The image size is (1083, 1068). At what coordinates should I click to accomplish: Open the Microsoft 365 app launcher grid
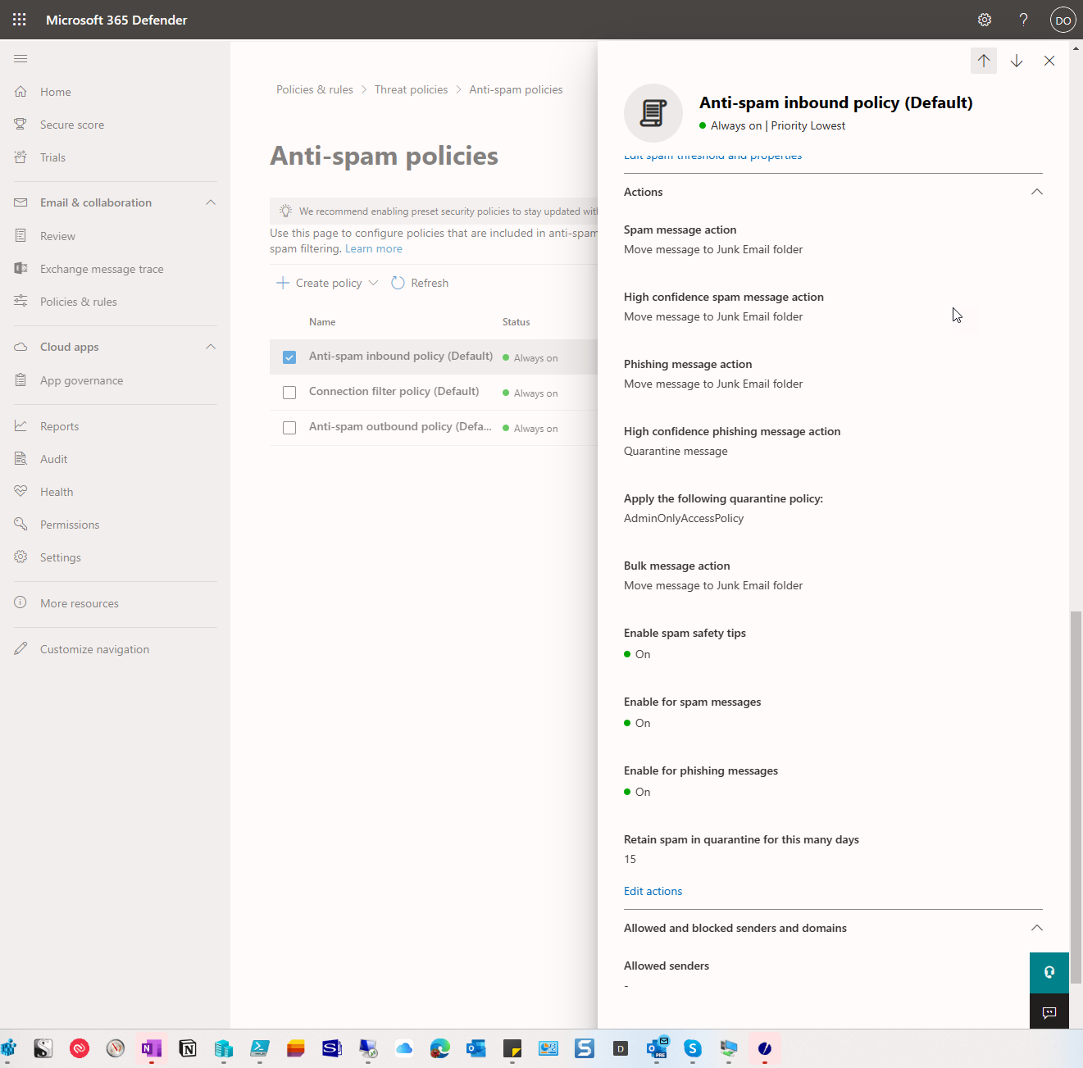point(18,19)
